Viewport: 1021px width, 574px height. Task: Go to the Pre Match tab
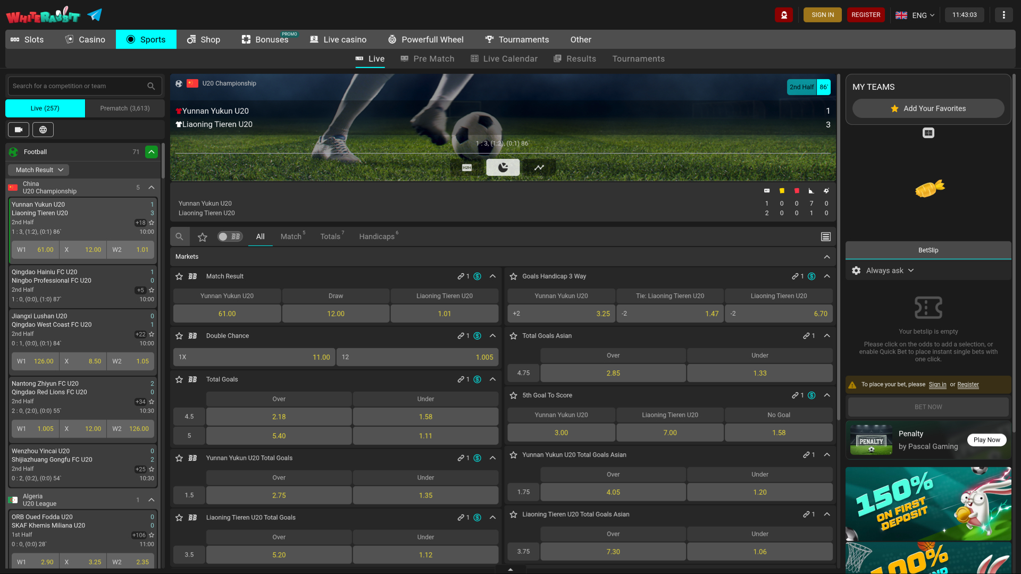(x=428, y=59)
